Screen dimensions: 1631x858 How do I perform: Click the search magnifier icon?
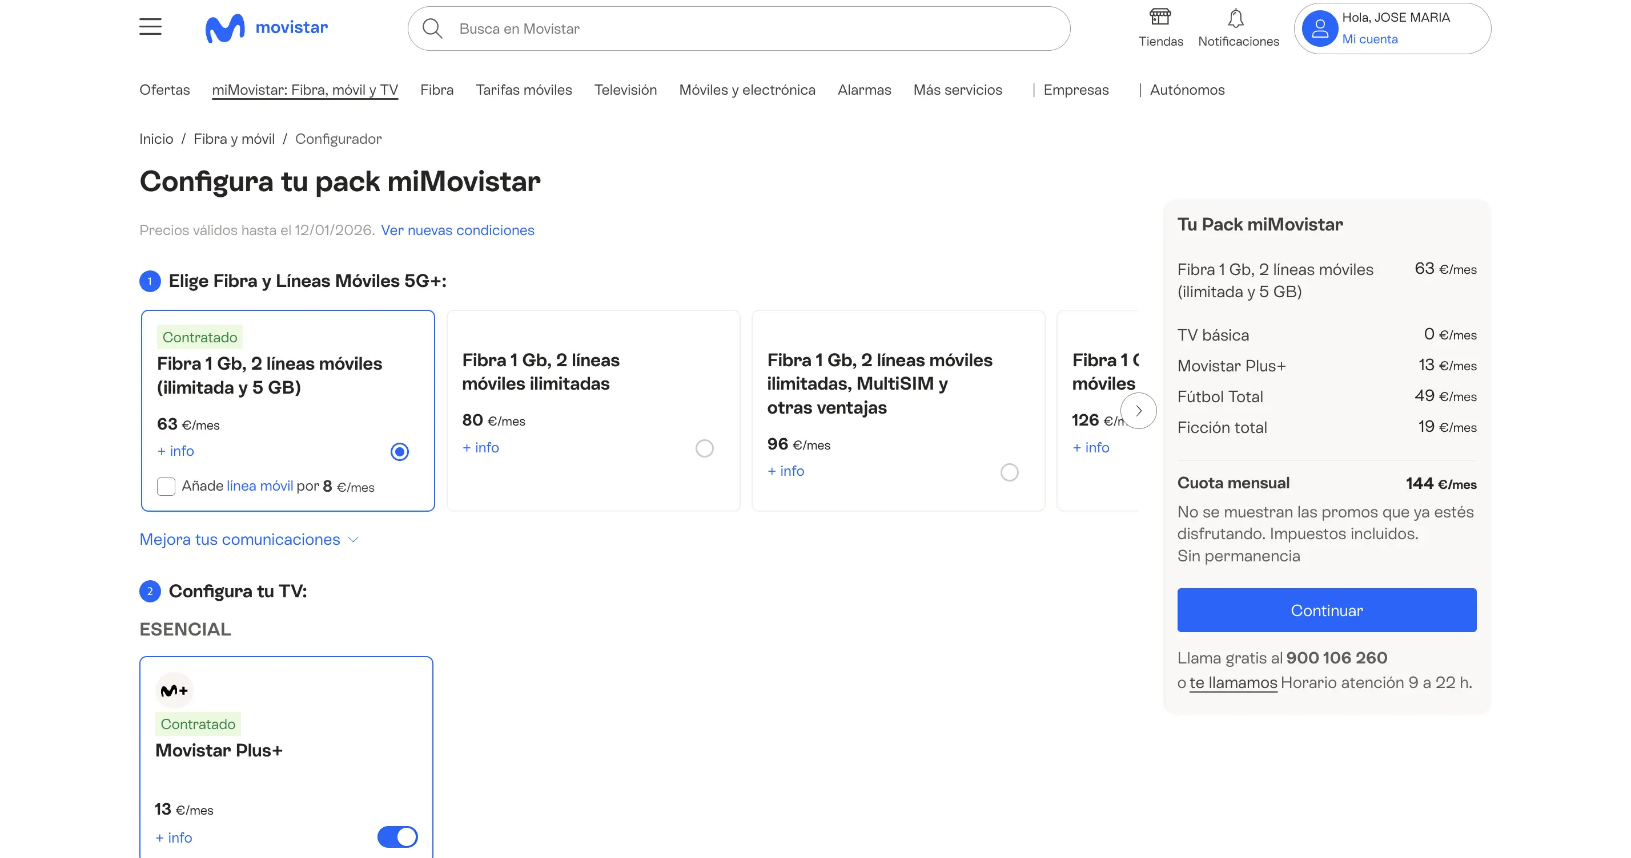click(432, 29)
